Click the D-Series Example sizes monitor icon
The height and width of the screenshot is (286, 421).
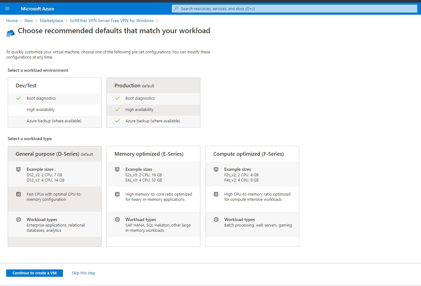click(x=18, y=169)
